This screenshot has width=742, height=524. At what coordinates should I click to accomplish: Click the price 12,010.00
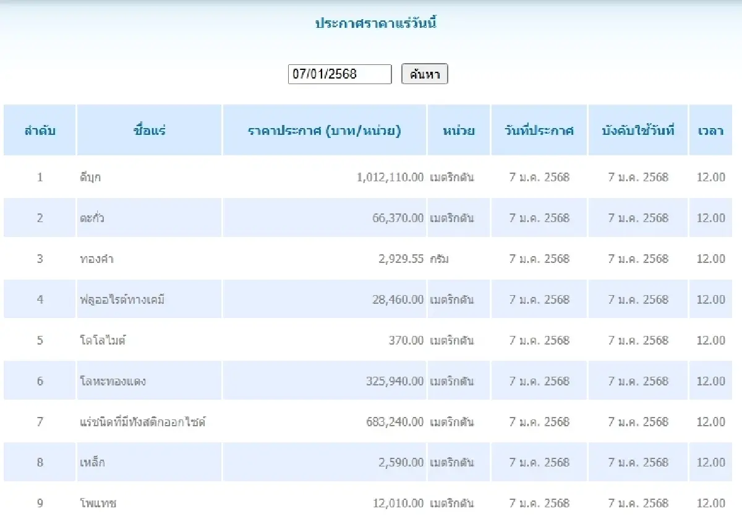(x=398, y=503)
